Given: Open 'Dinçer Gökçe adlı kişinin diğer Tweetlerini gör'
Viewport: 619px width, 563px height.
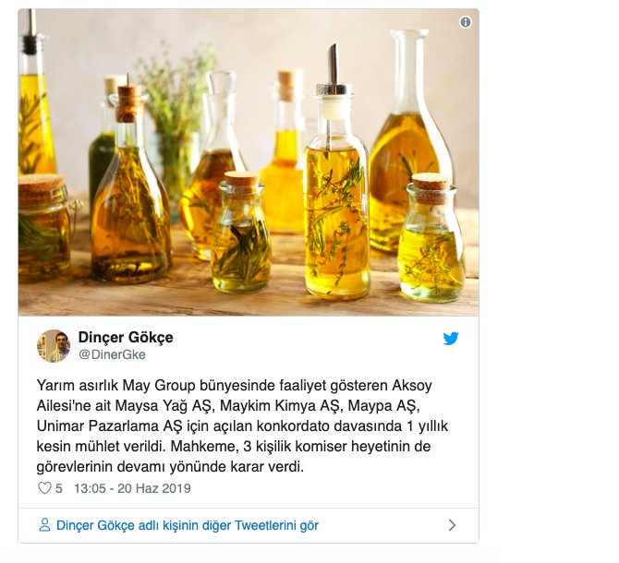Looking at the screenshot, I should coord(188,525).
